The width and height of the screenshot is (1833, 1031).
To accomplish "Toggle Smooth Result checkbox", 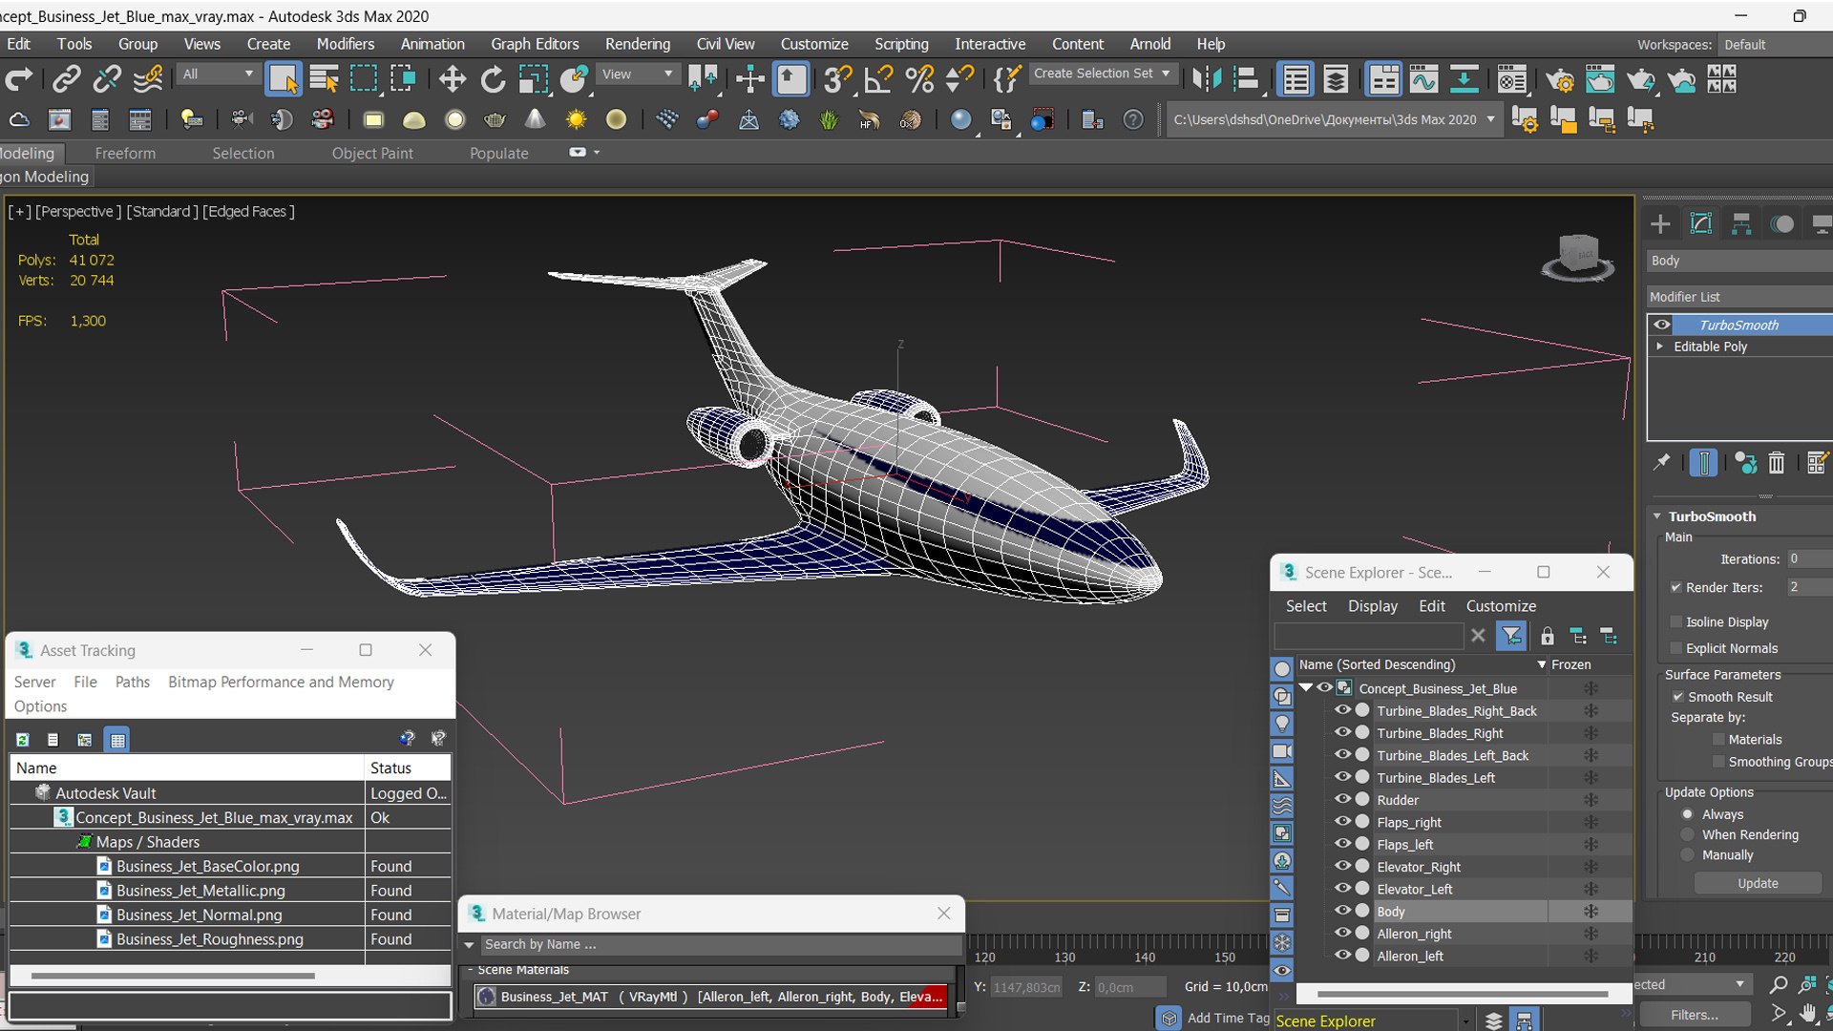I will (x=1677, y=697).
